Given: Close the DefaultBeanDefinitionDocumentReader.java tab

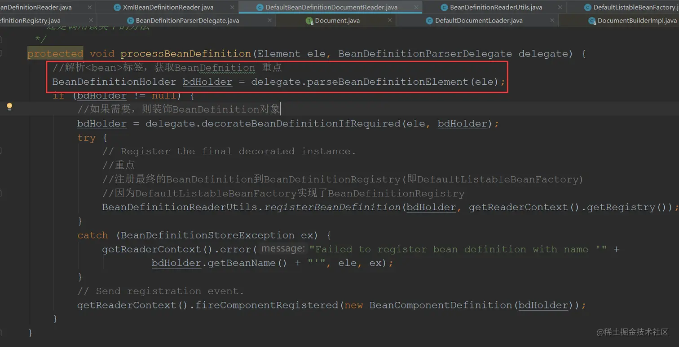Looking at the screenshot, I should [416, 7].
